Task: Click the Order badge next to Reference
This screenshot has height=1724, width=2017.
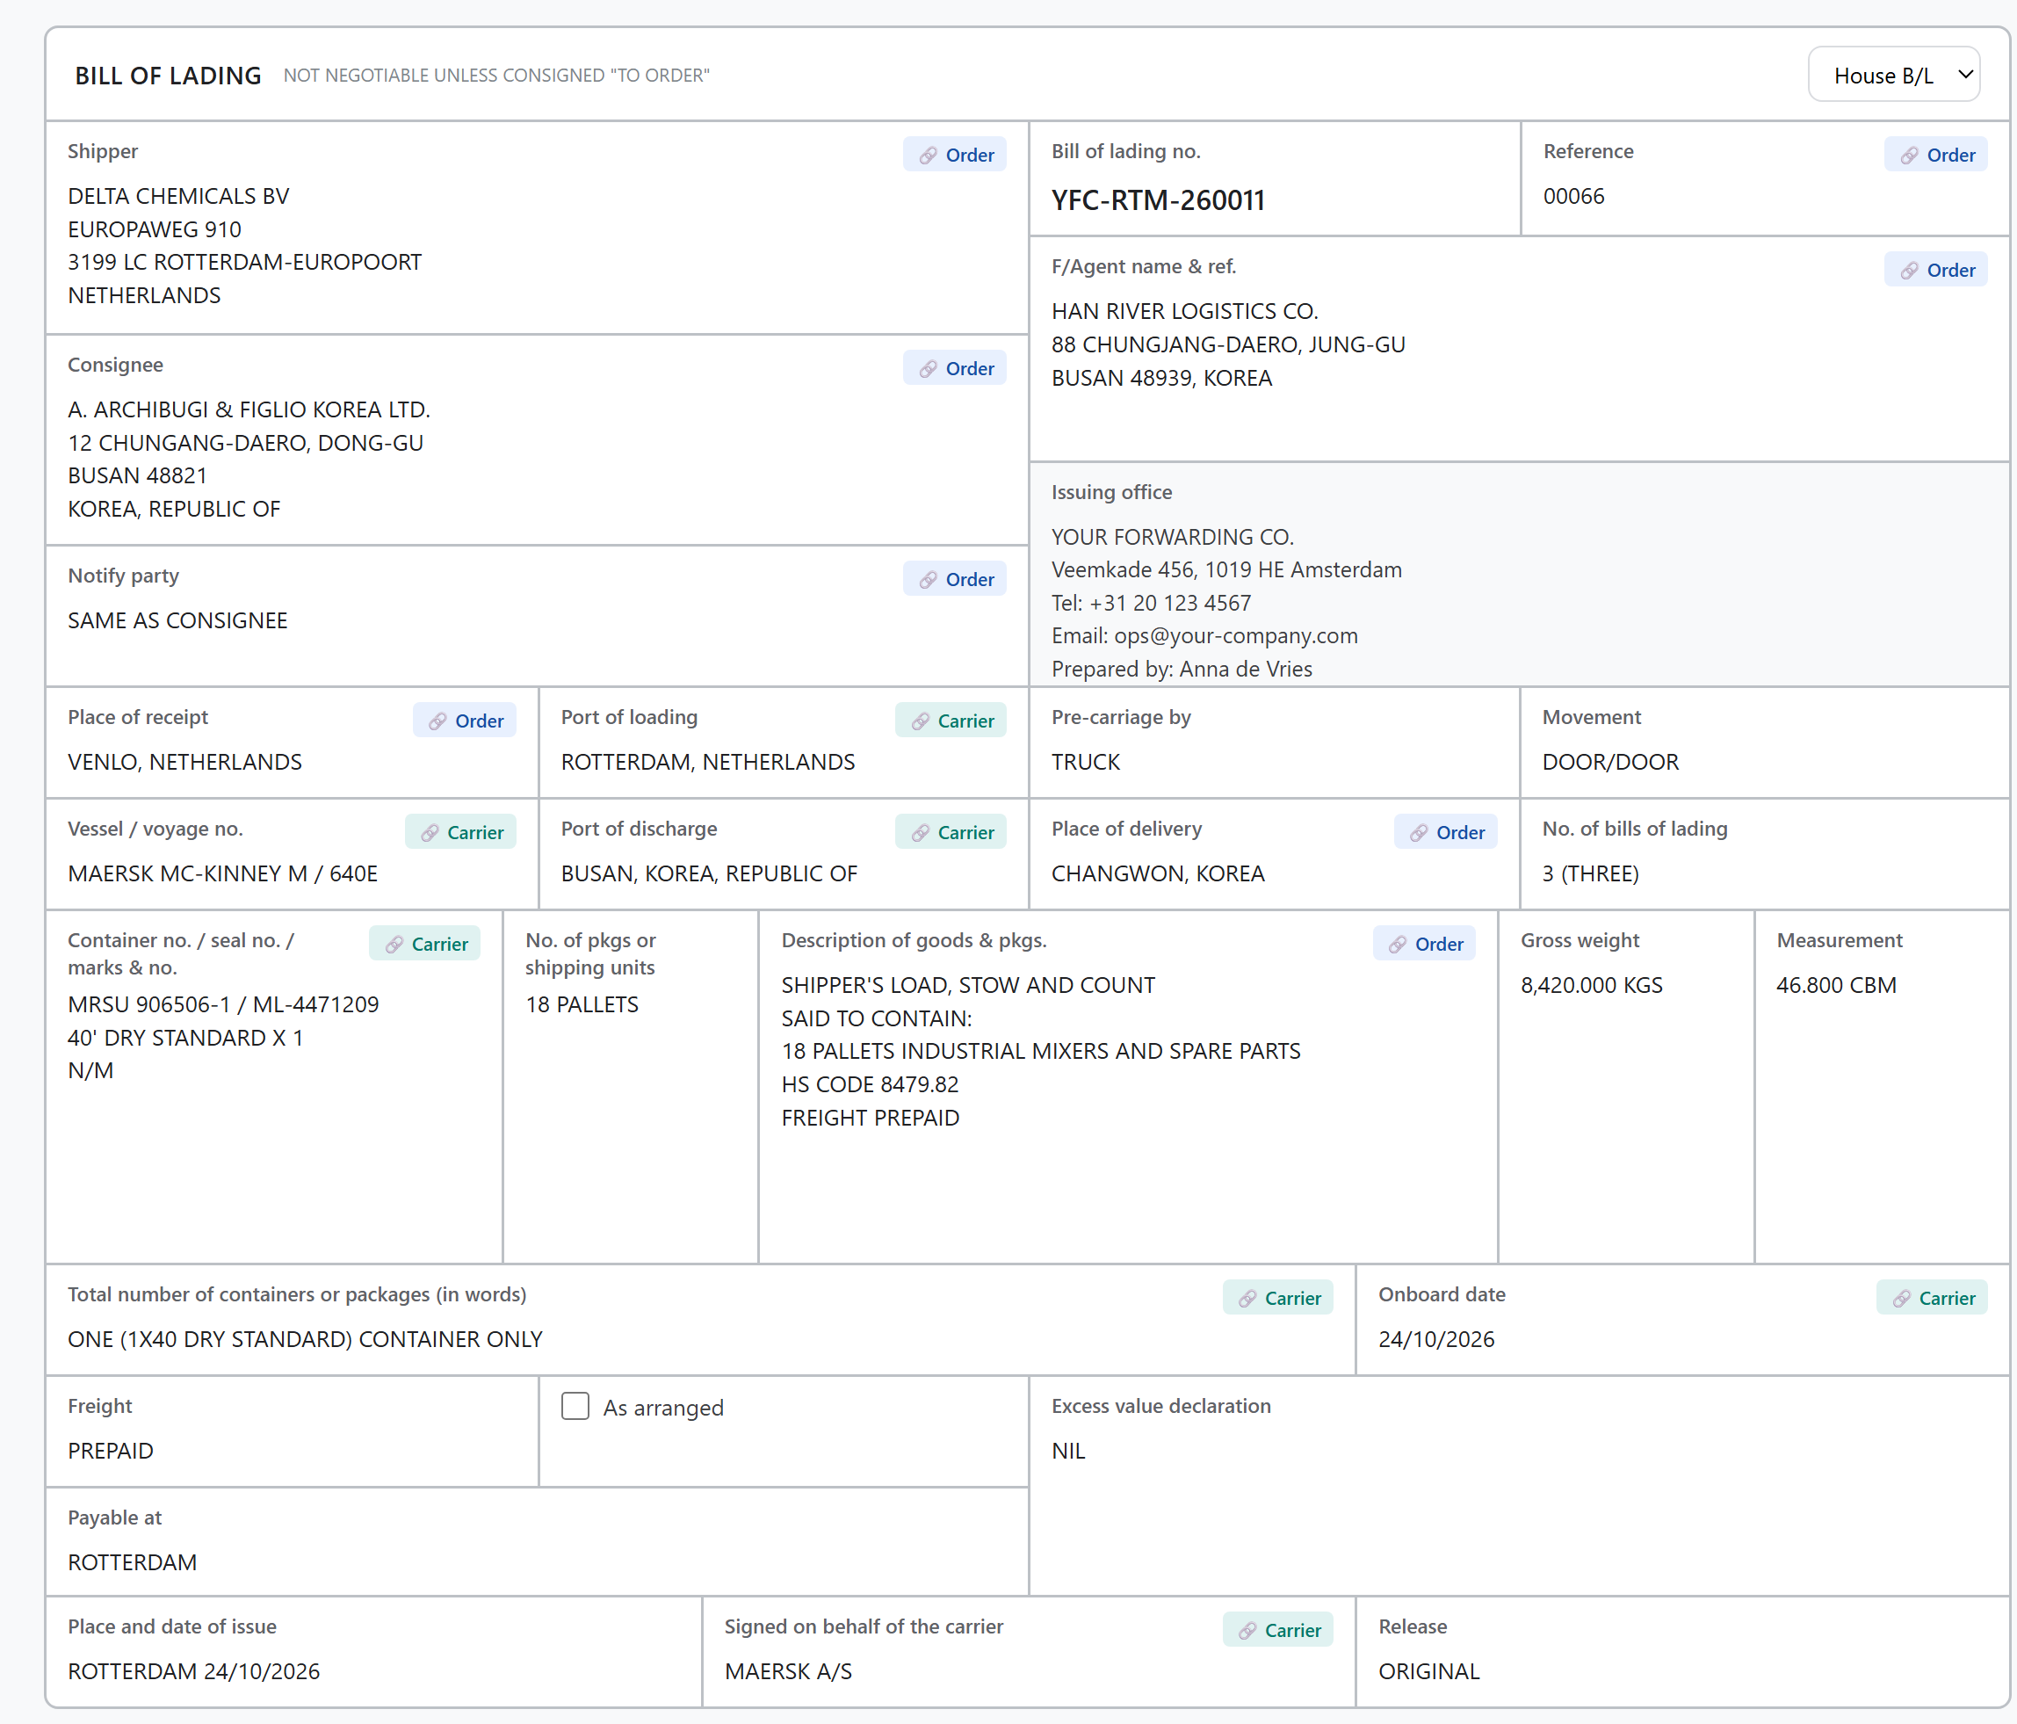Action: pyautogui.click(x=1936, y=155)
